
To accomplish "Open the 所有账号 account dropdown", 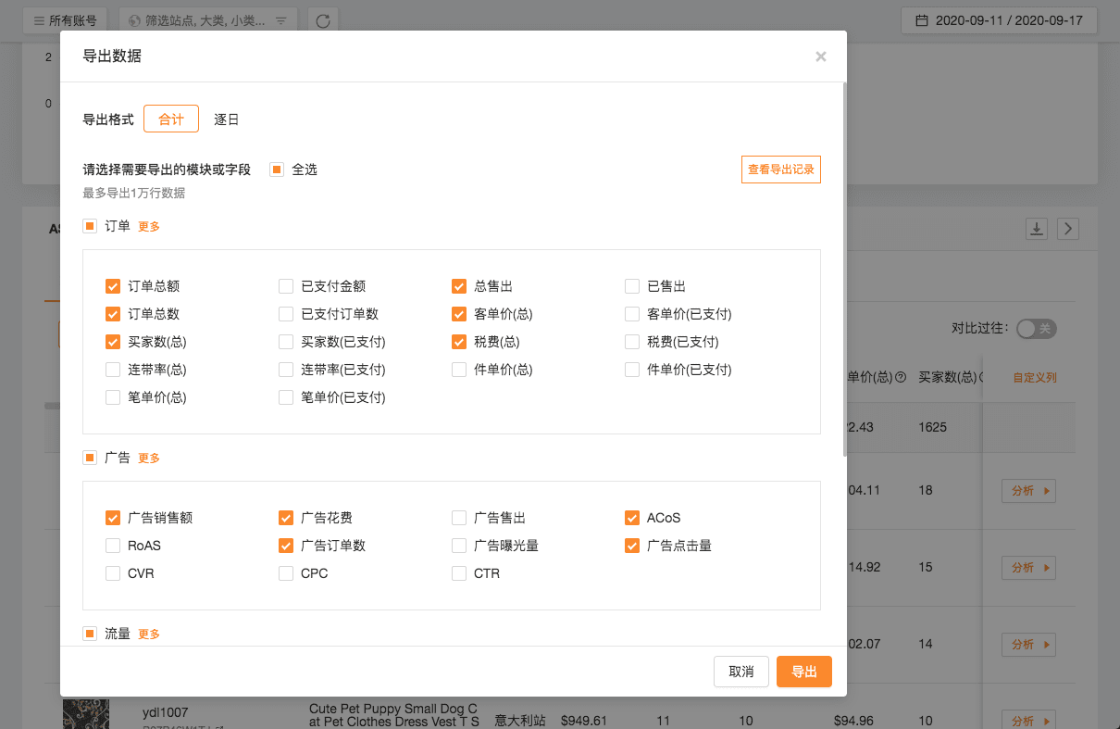I will point(65,20).
